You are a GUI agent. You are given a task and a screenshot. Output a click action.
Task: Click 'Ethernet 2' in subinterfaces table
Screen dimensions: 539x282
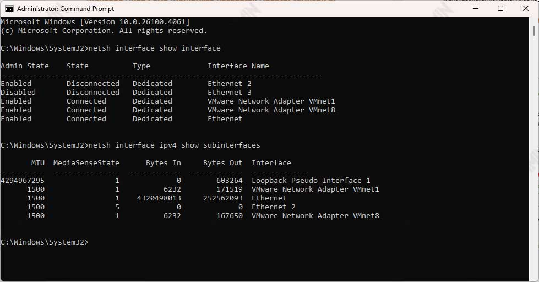(x=273, y=207)
